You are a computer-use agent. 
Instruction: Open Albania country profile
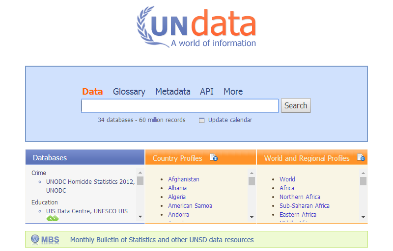pyautogui.click(x=177, y=188)
